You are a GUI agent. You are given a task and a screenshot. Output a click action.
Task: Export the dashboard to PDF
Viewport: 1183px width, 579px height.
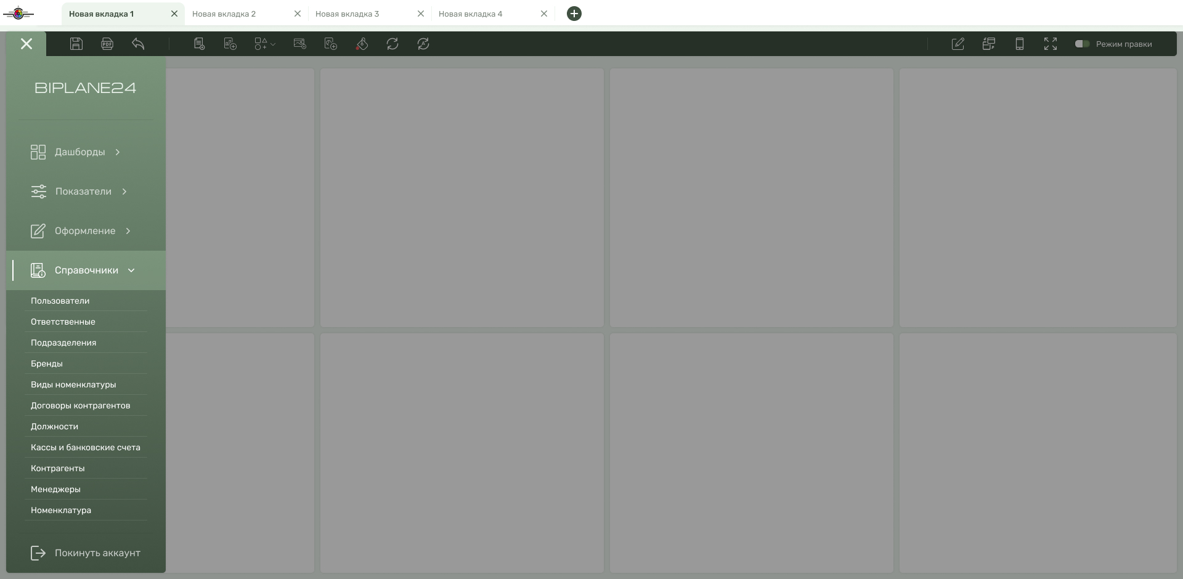[107, 44]
